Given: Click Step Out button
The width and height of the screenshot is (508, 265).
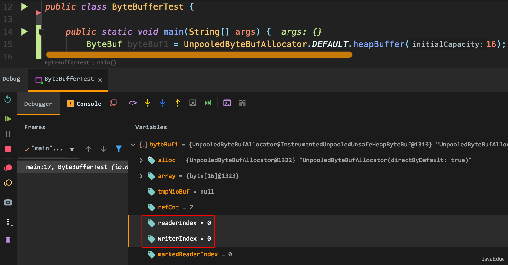Looking at the screenshot, I should click(x=178, y=103).
